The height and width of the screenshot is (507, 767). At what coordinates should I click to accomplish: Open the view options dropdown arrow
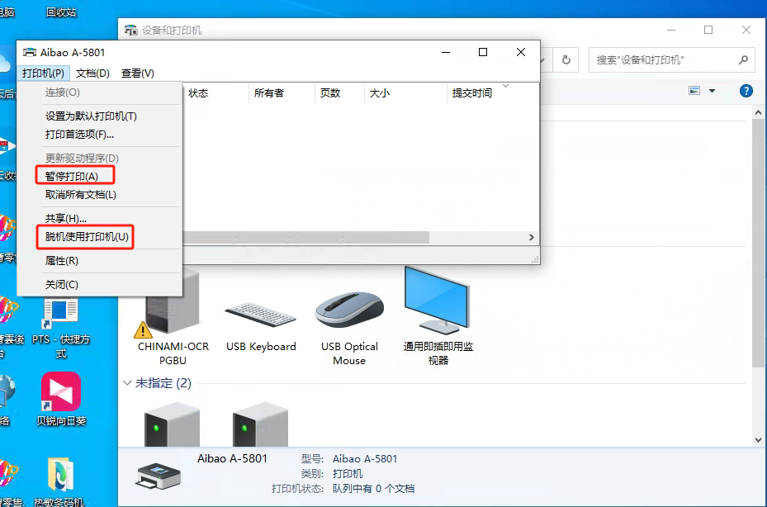point(712,91)
